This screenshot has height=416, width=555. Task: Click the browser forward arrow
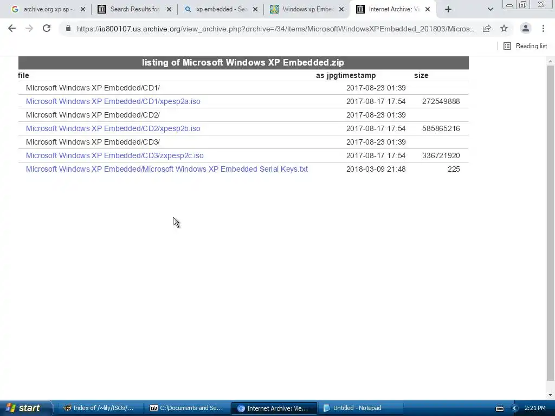click(x=29, y=28)
